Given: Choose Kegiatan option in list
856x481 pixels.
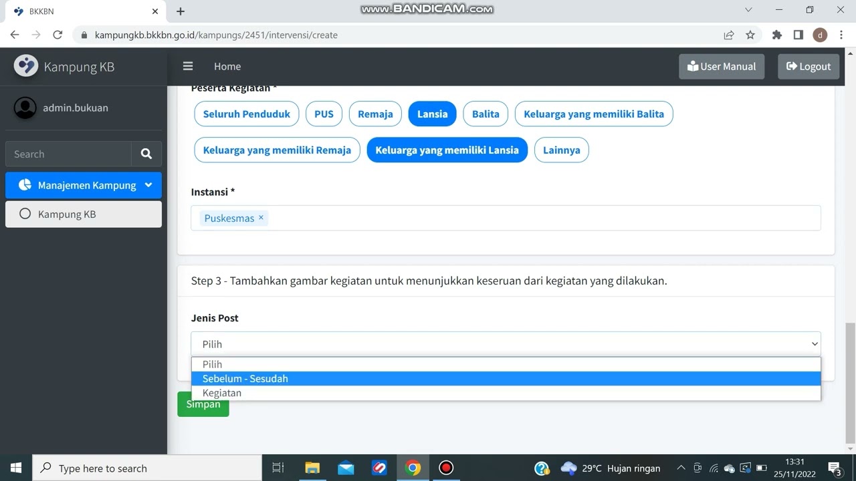Looking at the screenshot, I should [506, 393].
